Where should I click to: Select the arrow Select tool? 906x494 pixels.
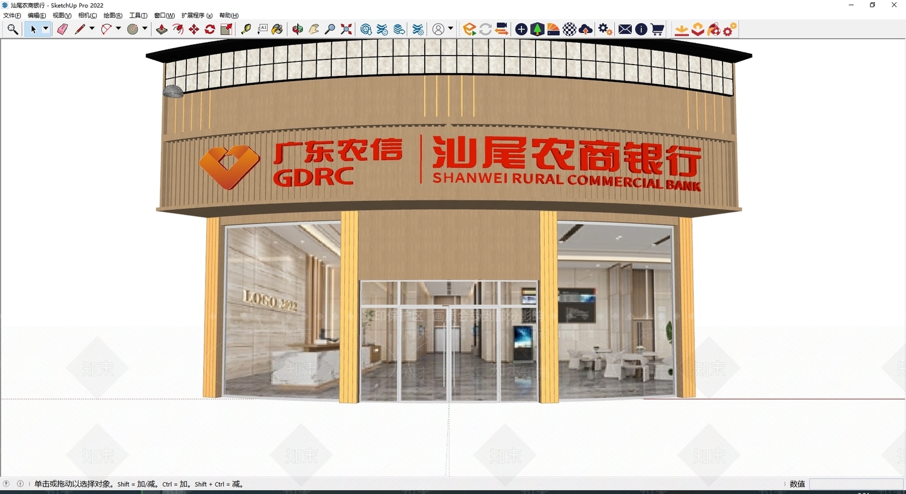tap(33, 29)
